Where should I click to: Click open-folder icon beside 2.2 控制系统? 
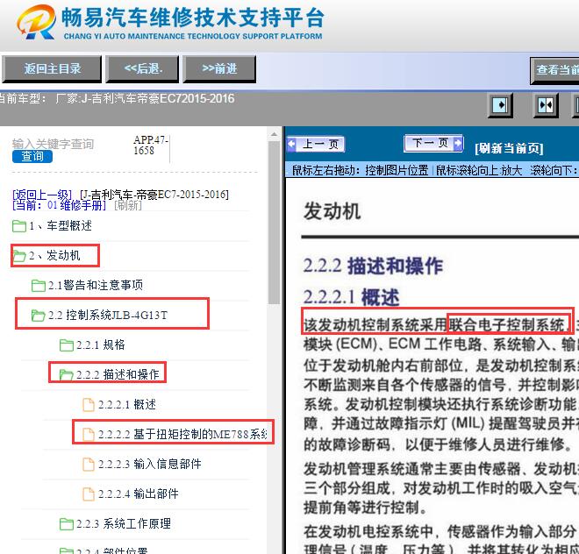39,316
